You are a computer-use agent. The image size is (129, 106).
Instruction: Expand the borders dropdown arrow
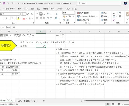pyautogui.click(x=15, y=18)
